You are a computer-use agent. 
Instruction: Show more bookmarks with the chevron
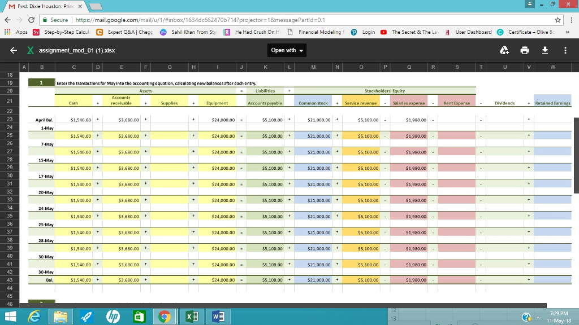[567, 32]
